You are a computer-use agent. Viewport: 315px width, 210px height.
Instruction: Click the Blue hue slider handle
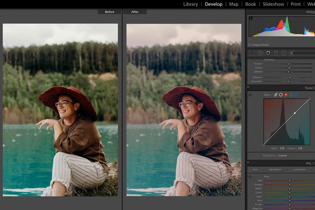[290, 201]
